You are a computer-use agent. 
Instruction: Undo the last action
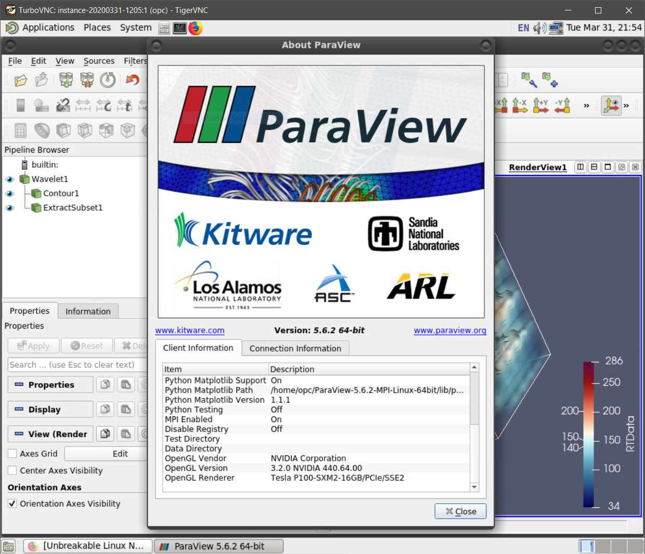132,80
